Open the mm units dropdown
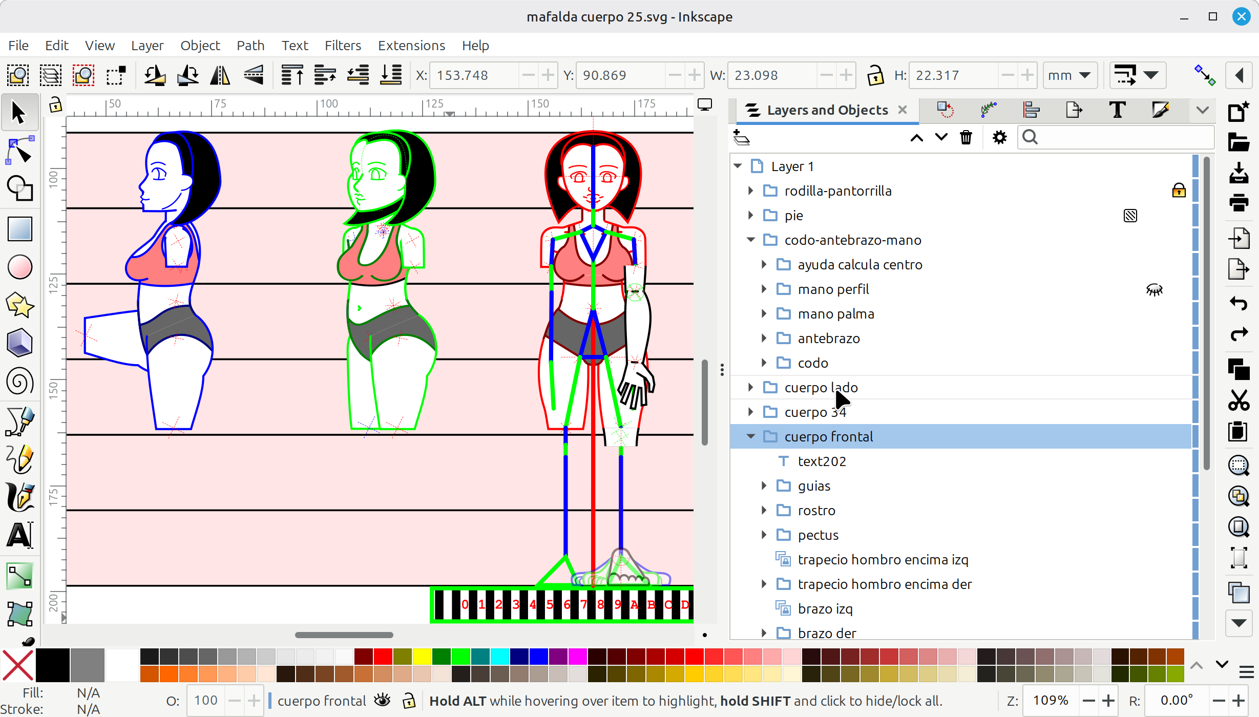The image size is (1259, 717). [x=1069, y=75]
